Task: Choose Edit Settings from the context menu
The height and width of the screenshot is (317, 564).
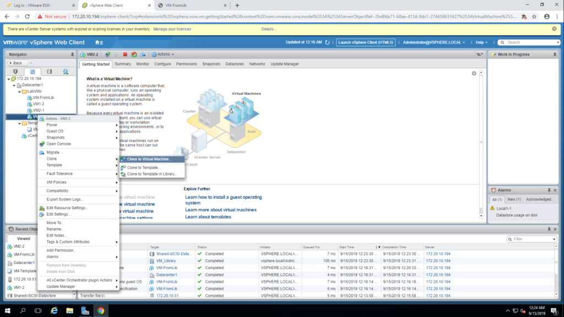Action: tap(58, 214)
